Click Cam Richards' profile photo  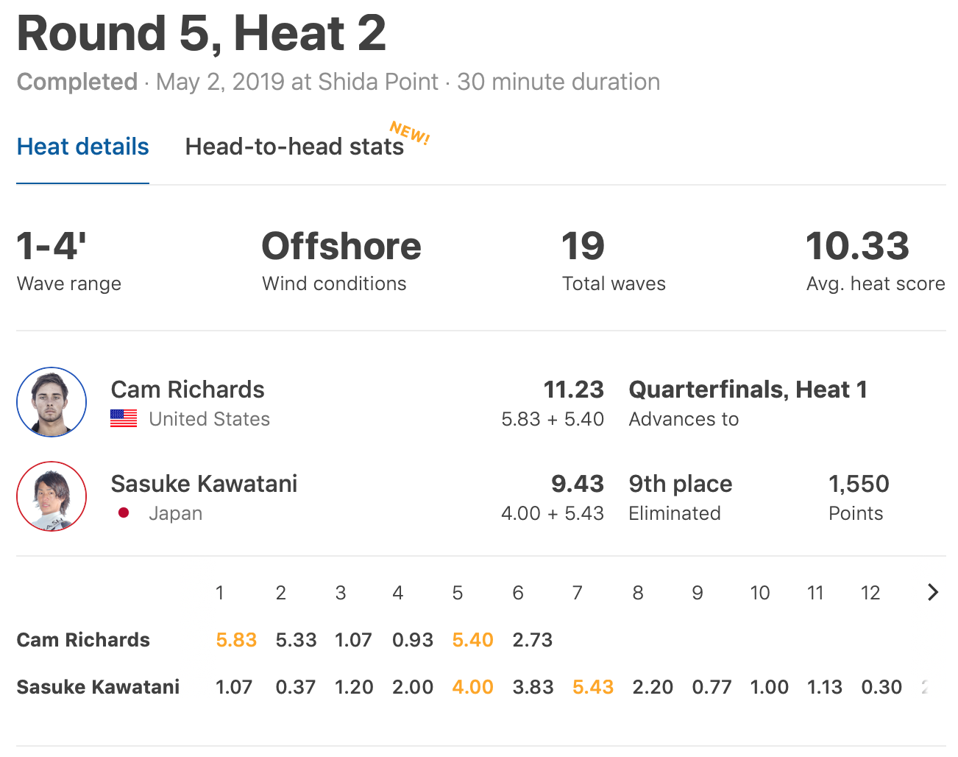pos(52,402)
